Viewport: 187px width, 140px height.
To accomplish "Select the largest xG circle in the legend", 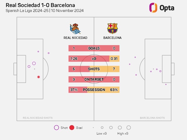I will (129, 128).
